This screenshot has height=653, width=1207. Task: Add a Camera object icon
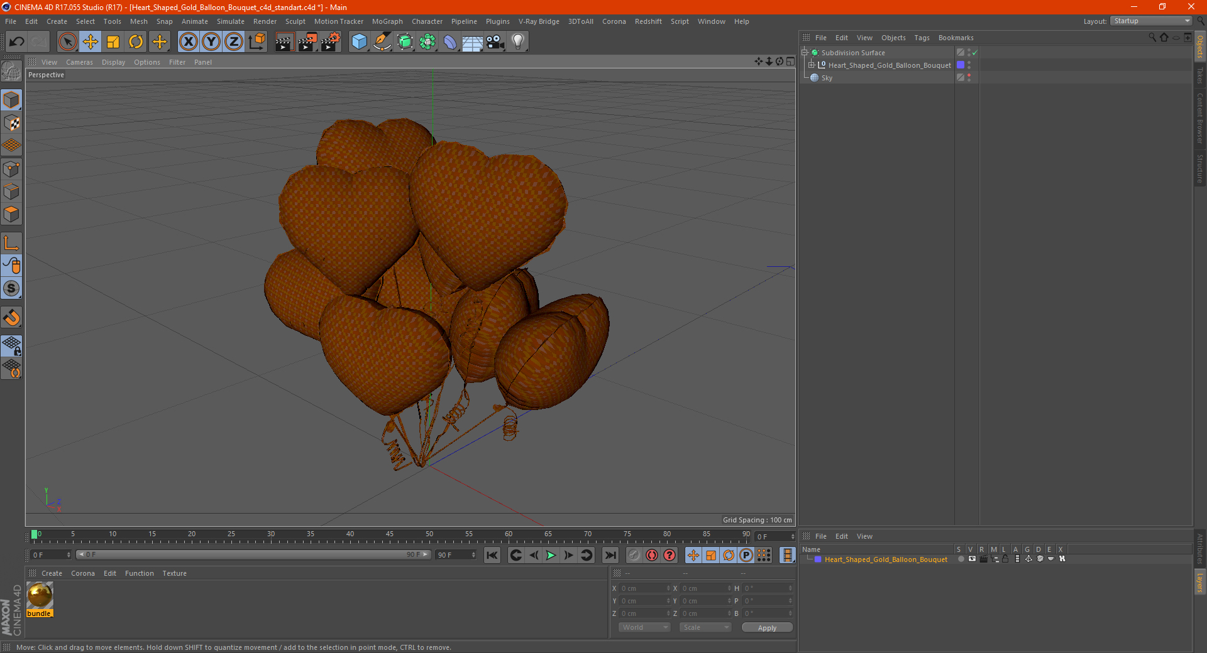(495, 42)
